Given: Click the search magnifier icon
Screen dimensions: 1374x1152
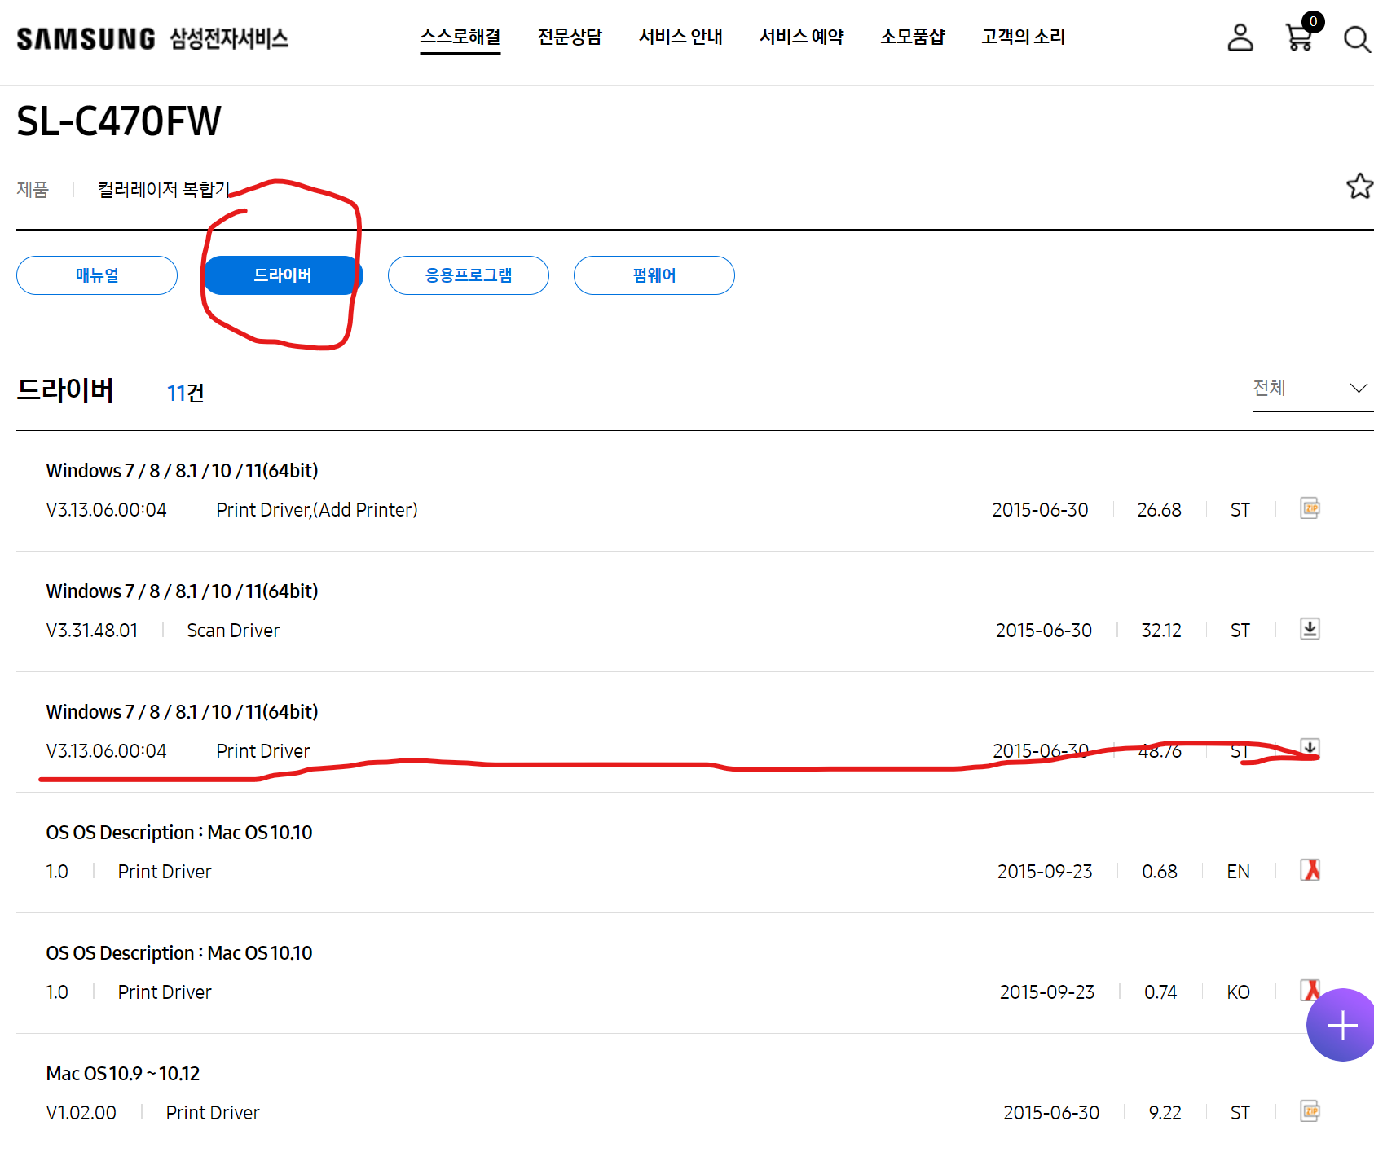Looking at the screenshot, I should coord(1357,38).
